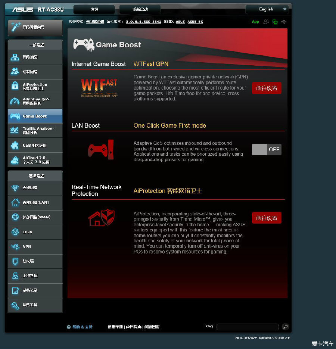Click the green App link
The width and height of the screenshot is (336, 349).
click(x=255, y=22)
